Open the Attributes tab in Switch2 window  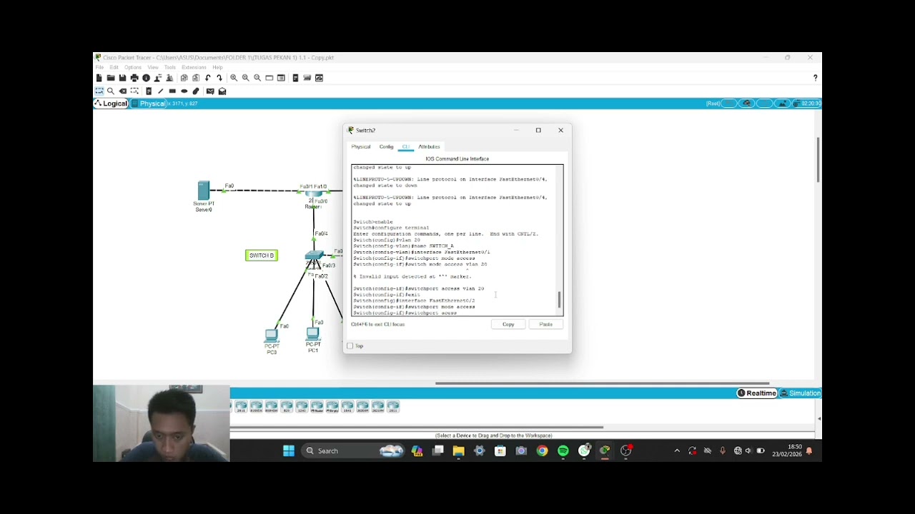click(x=429, y=147)
